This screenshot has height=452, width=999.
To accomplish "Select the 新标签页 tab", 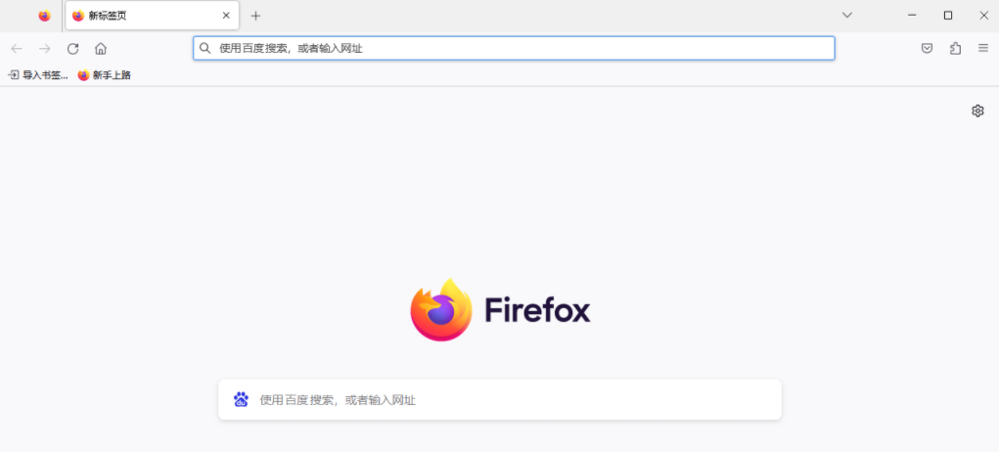I will coord(153,16).
